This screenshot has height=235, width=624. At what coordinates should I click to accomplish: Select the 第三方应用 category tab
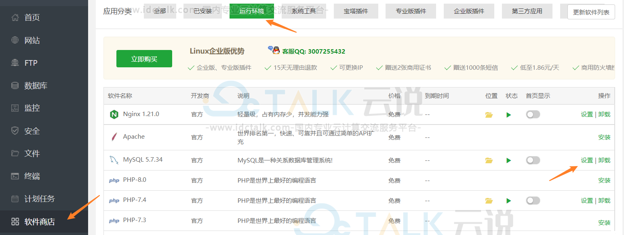coord(527,11)
